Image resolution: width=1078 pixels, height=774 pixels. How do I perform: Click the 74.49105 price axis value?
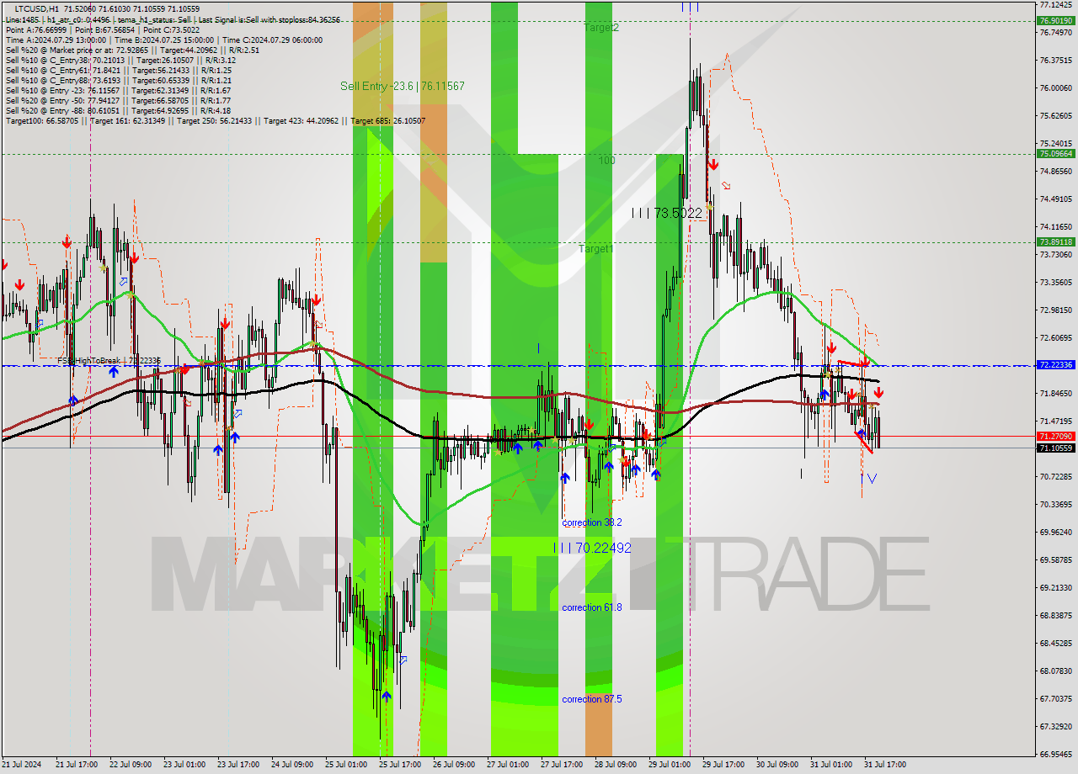coord(1056,199)
